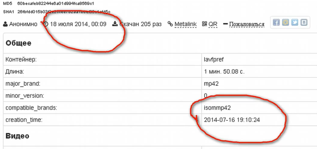Click the download arrow icon
The image size is (317, 149).
(115, 24)
